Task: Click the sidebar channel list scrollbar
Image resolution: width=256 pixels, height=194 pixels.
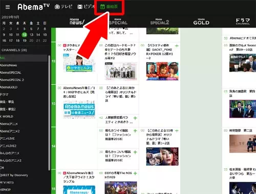Action: [49, 113]
